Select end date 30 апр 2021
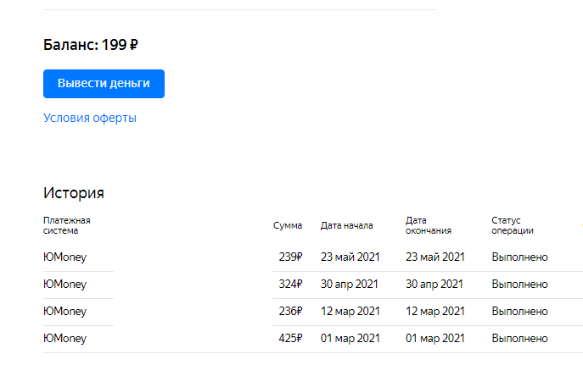The image size is (583, 376). point(434,285)
